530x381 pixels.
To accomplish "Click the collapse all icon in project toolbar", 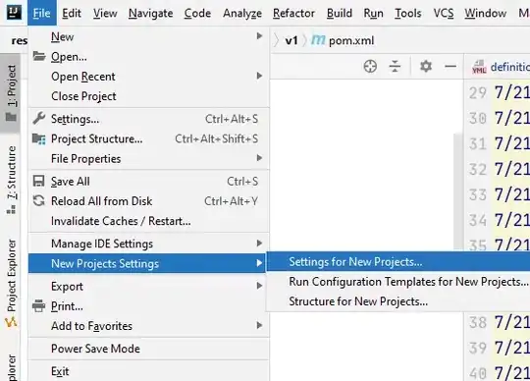I will 395,66.
